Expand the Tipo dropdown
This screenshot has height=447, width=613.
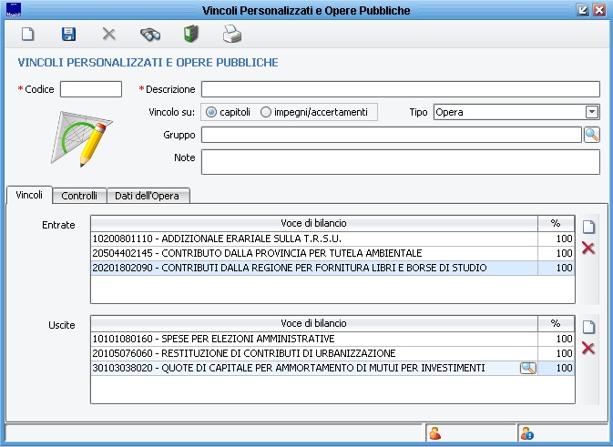coord(592,112)
